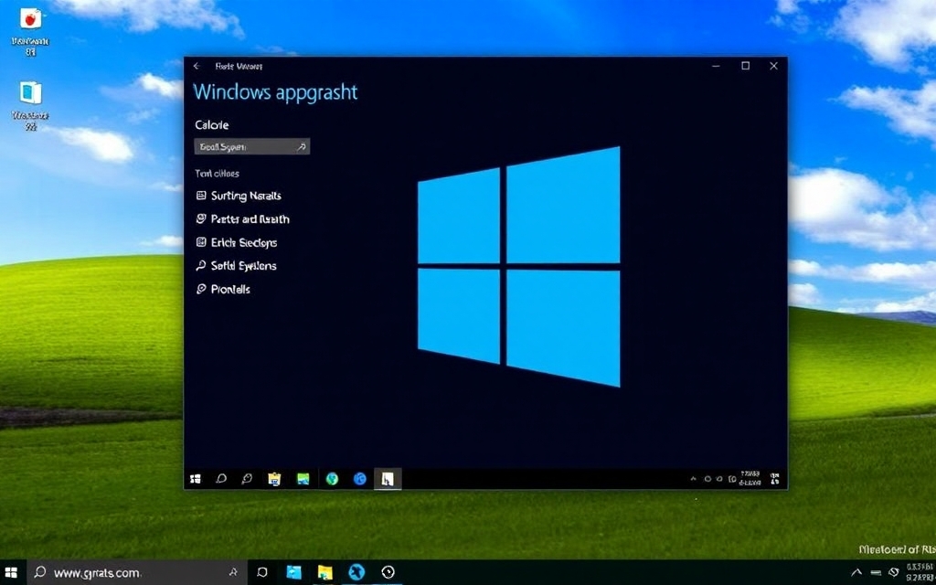The height and width of the screenshot is (585, 936).
Task: Launch the blue square app on the desktop taskbar
Action: 294,572
